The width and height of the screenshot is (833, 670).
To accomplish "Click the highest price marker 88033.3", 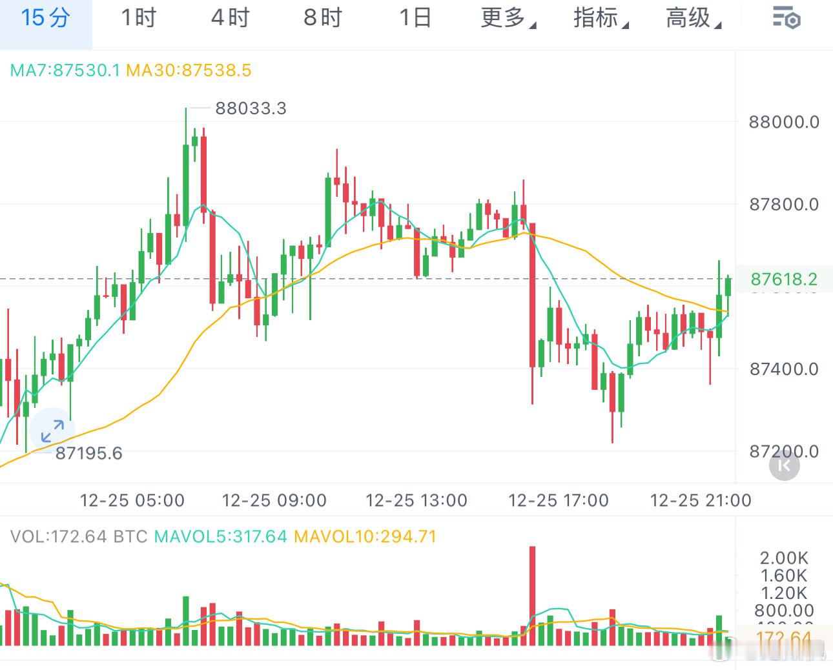I will click(252, 108).
